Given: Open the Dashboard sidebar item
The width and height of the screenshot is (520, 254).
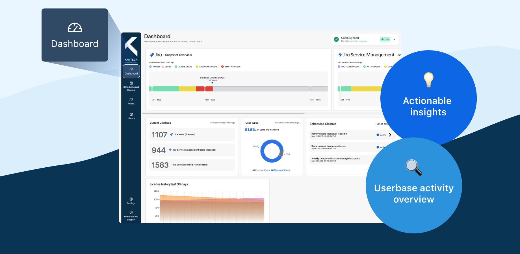Looking at the screenshot, I should point(131,71).
